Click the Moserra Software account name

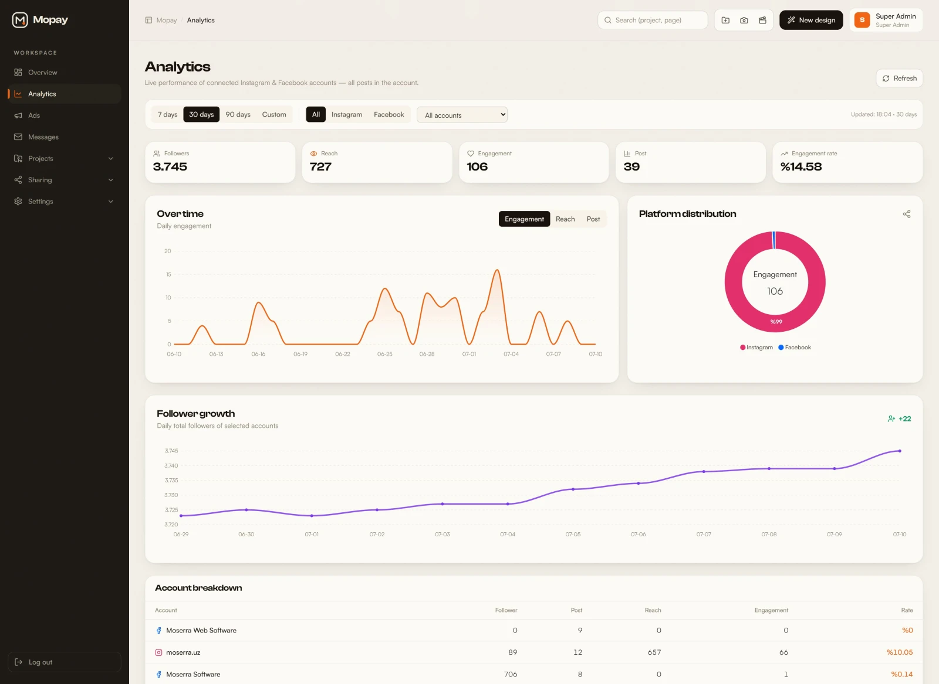(x=193, y=675)
